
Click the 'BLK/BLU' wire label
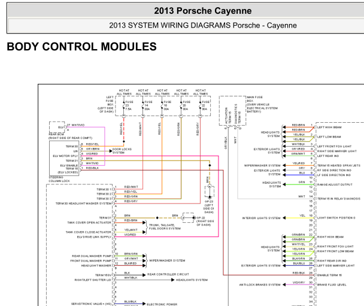coord(299,263)
